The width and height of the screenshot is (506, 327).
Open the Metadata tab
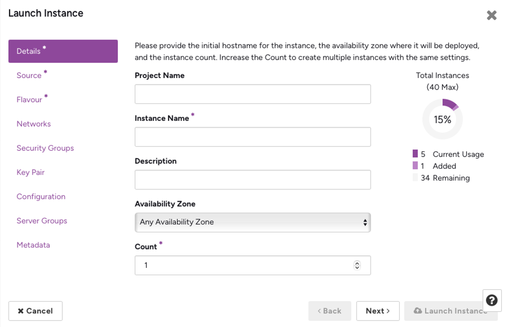point(33,245)
